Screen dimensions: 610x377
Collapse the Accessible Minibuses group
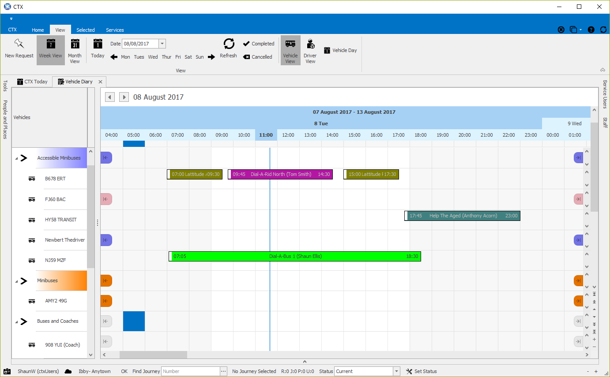[x=16, y=158]
